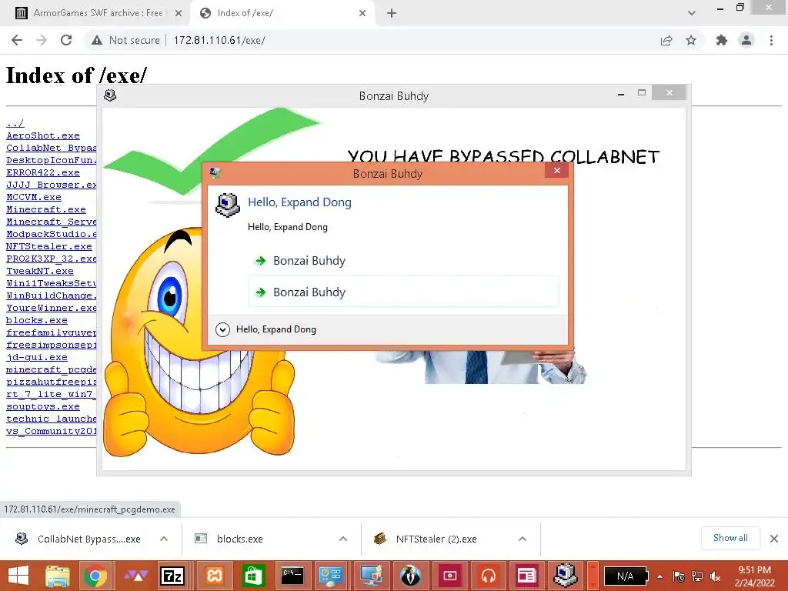The width and height of the screenshot is (788, 591).
Task: Open the blocks.exe download options chevron
Action: 343,539
